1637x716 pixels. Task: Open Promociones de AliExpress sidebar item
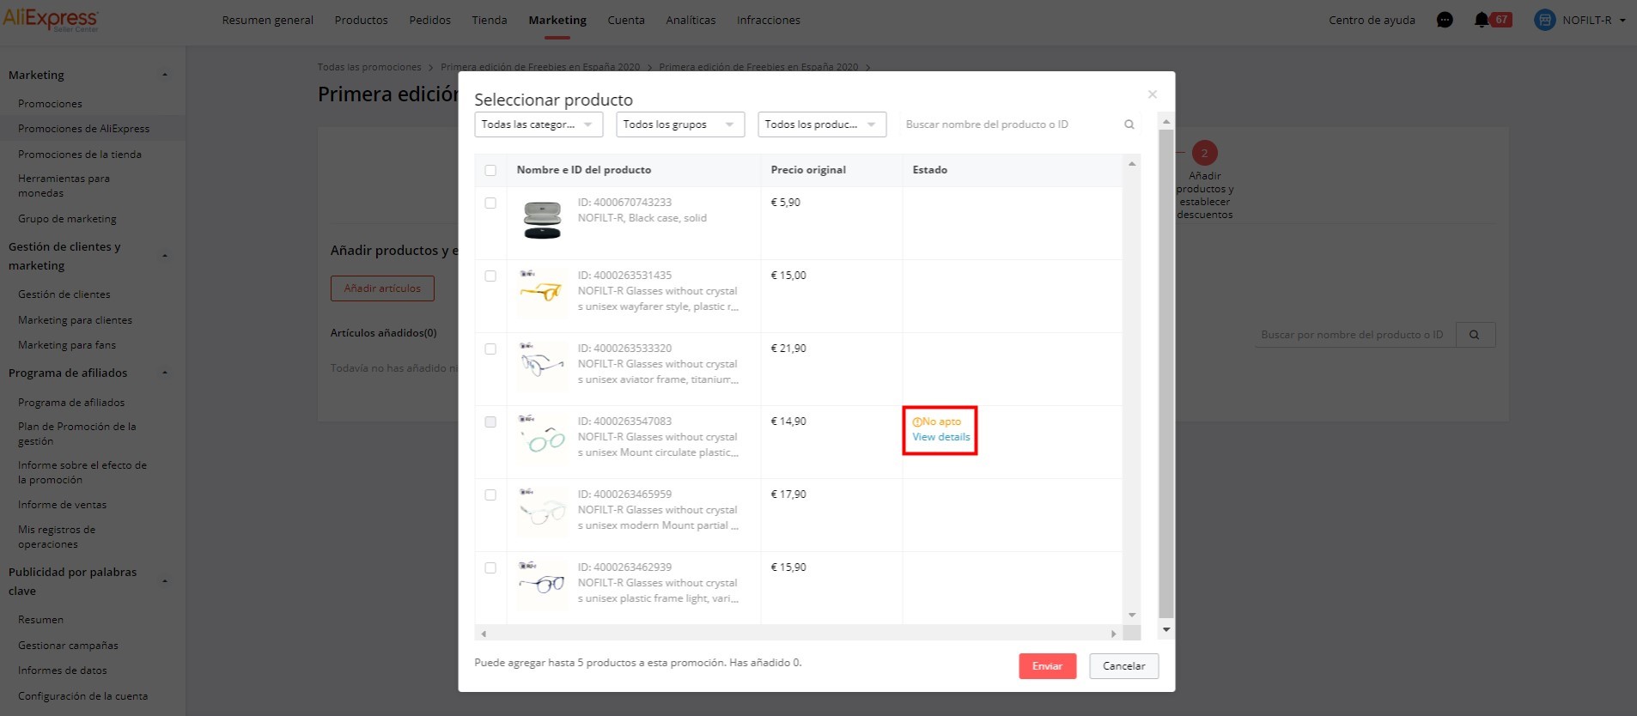83,129
